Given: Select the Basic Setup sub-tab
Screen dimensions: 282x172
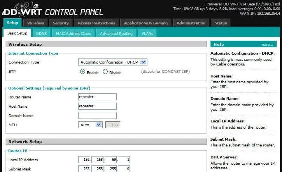Looking at the screenshot, I should tap(17, 33).
